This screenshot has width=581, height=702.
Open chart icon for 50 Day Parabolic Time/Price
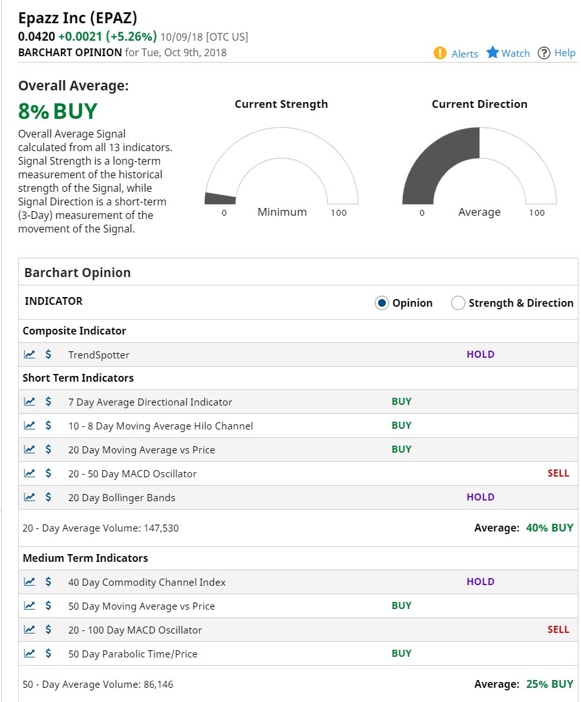pos(29,654)
